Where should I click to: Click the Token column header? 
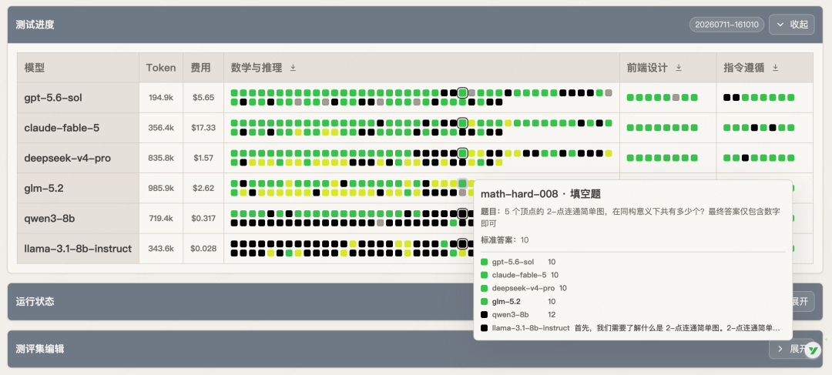pyautogui.click(x=161, y=67)
